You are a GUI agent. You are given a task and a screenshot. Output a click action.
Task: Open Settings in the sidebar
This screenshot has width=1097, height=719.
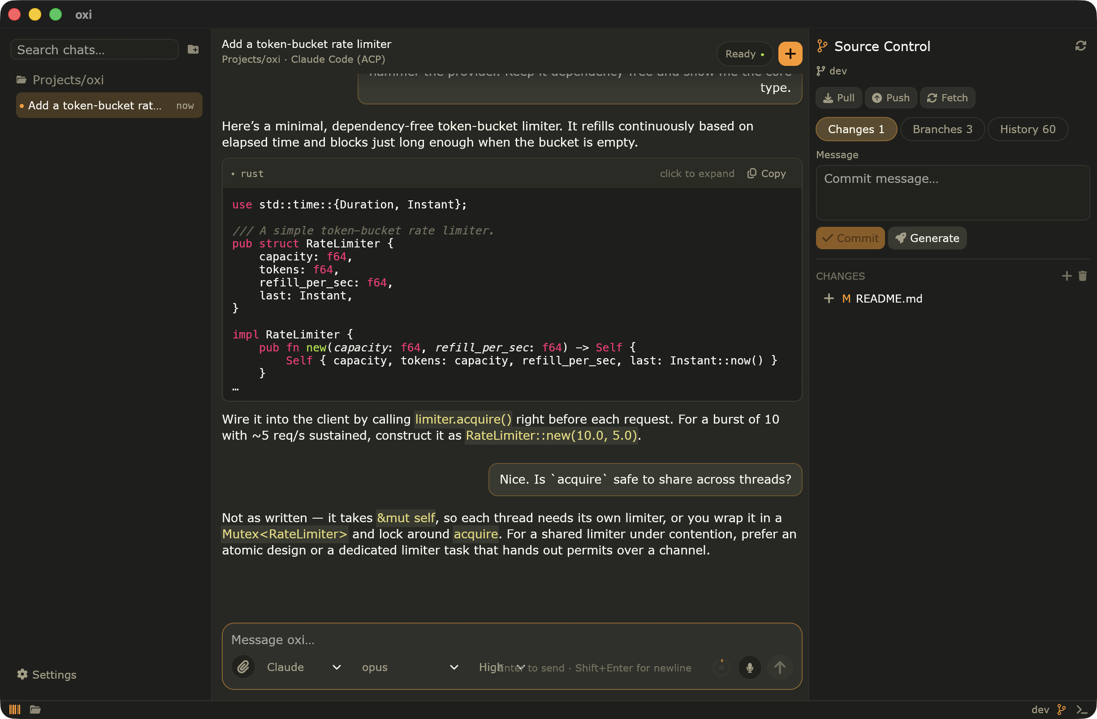click(47, 674)
